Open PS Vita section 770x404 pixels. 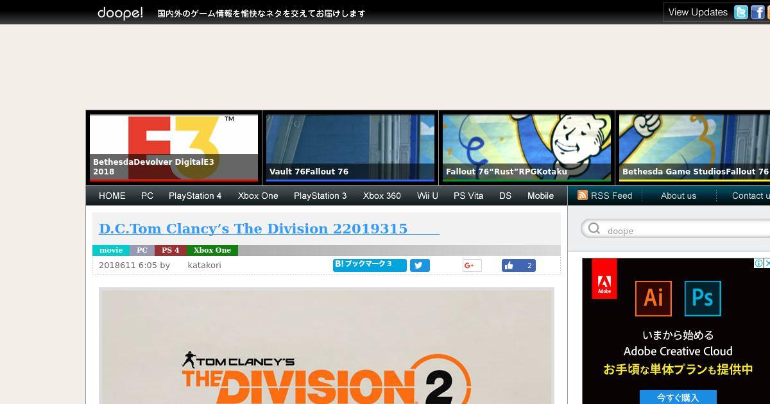click(x=468, y=196)
